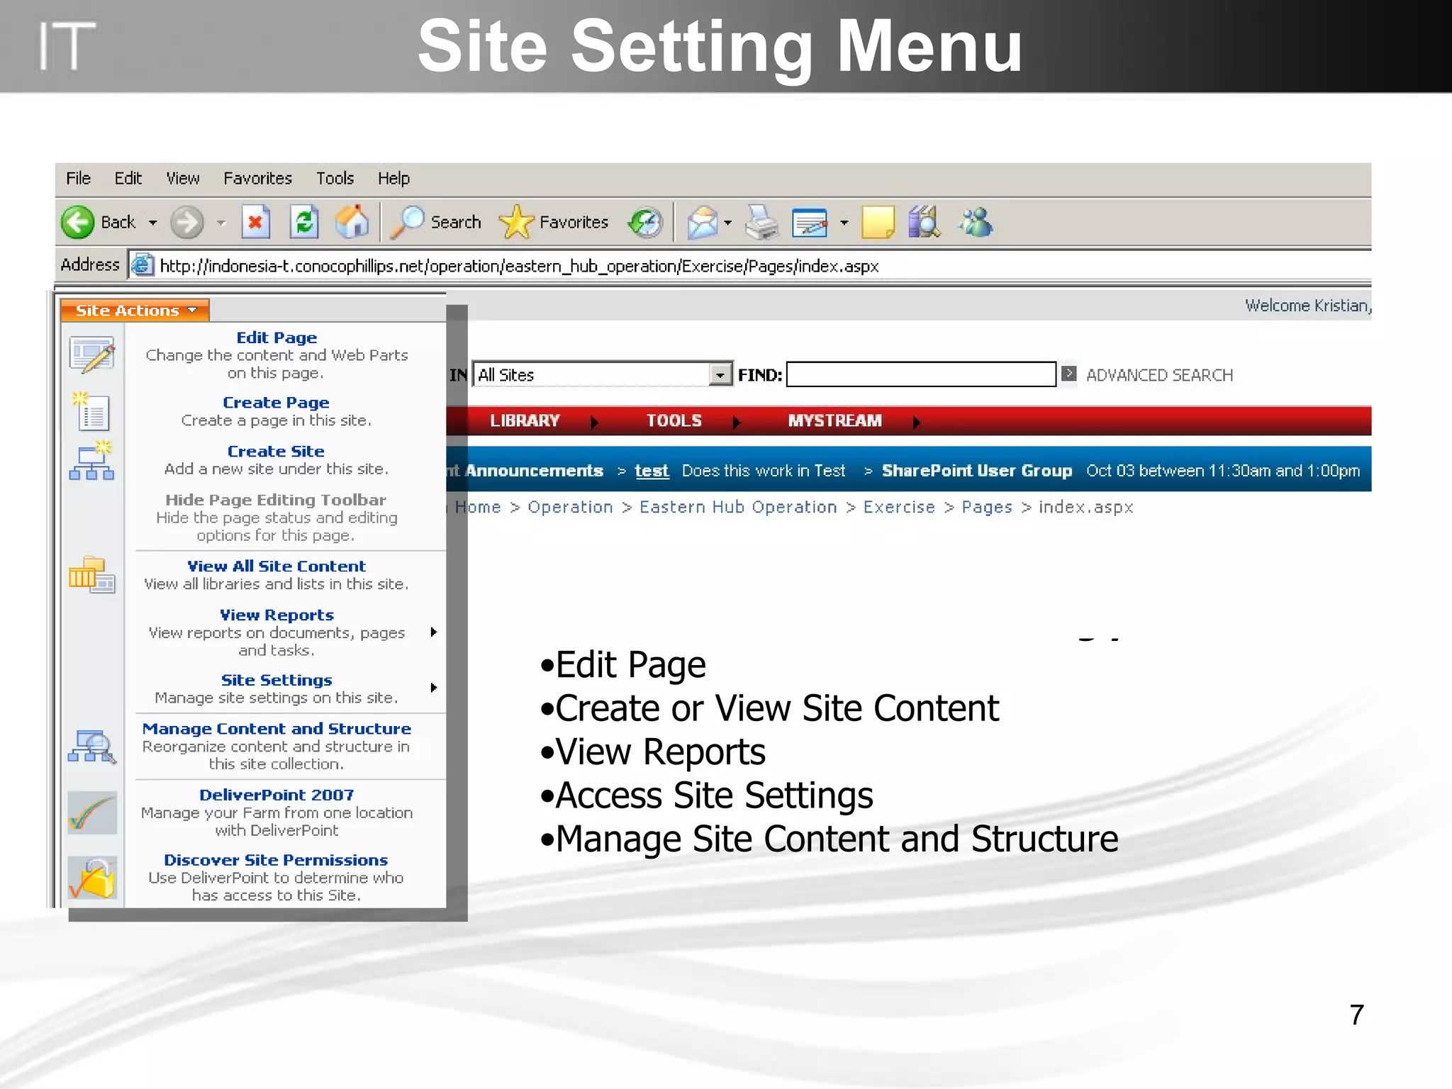Click the search go arrow button

click(1068, 374)
